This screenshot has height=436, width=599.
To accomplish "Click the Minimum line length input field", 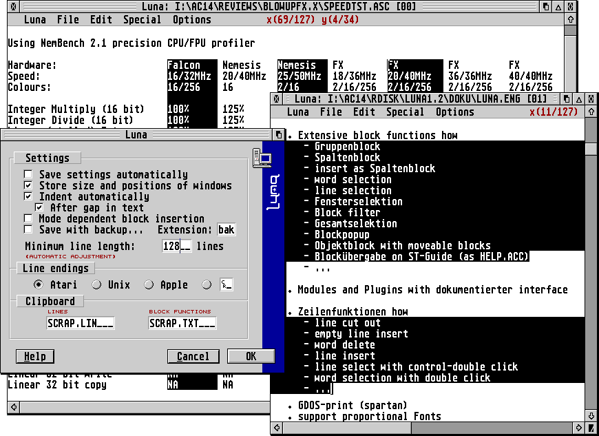I will pos(176,246).
